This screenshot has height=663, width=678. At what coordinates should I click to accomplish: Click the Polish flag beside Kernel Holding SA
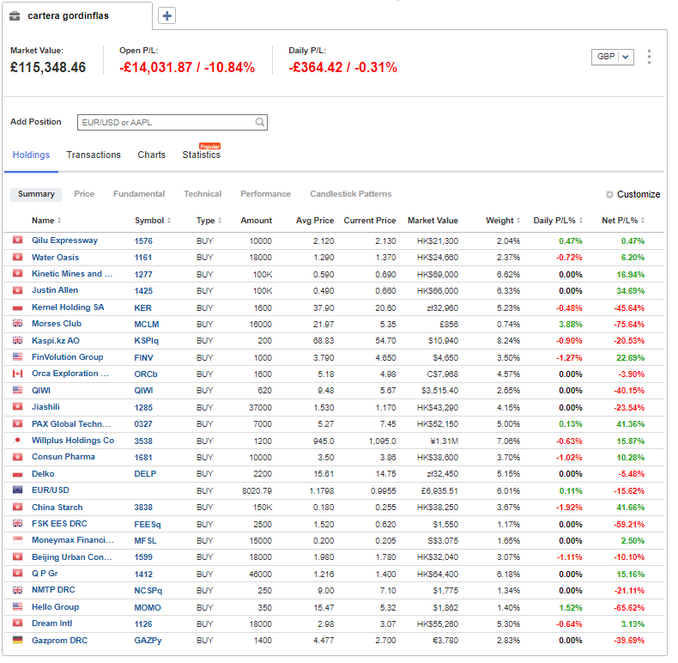(x=17, y=307)
